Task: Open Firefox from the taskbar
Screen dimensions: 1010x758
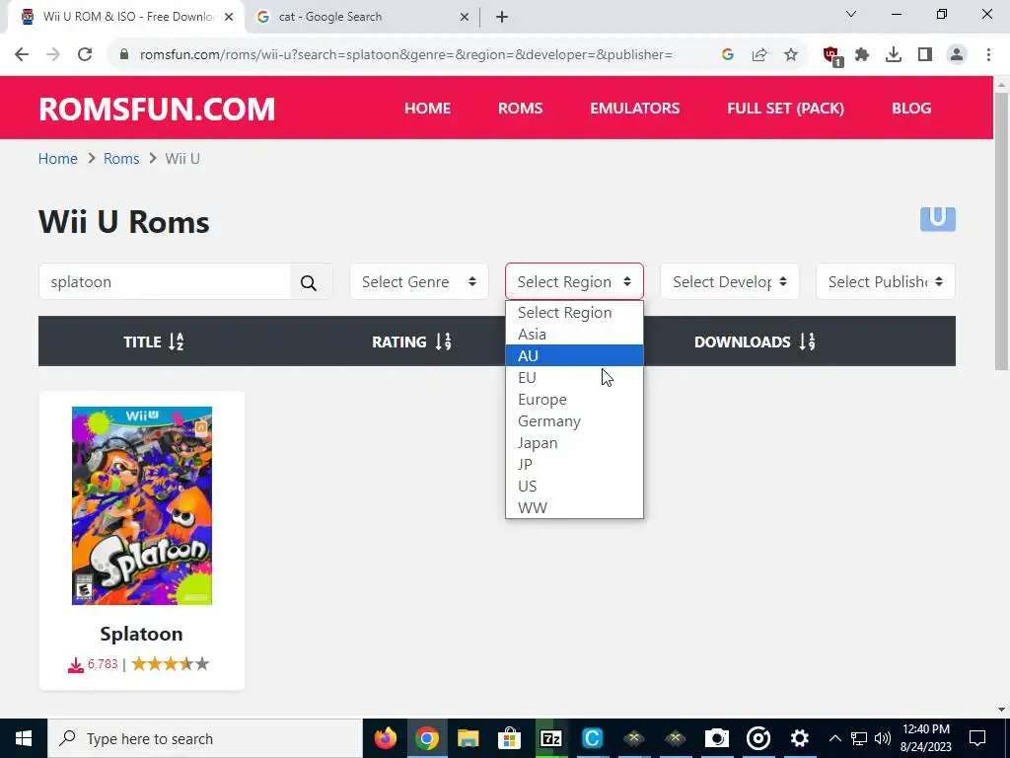Action: 386,738
